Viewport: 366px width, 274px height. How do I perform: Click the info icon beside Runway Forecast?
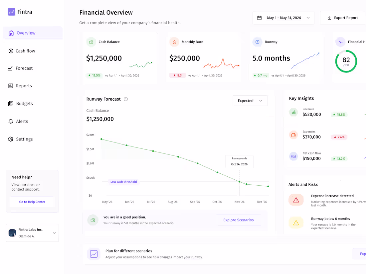126,99
